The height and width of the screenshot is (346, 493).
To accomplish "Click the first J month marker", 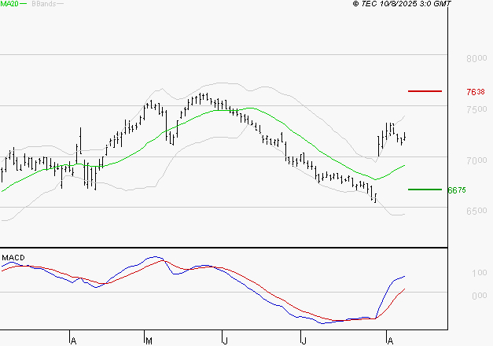I will coord(225,341).
